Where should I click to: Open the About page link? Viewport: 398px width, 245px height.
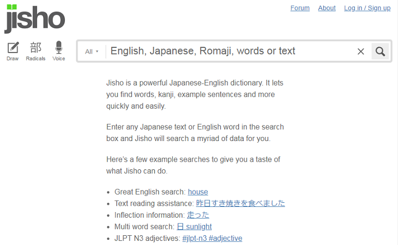[x=327, y=8]
